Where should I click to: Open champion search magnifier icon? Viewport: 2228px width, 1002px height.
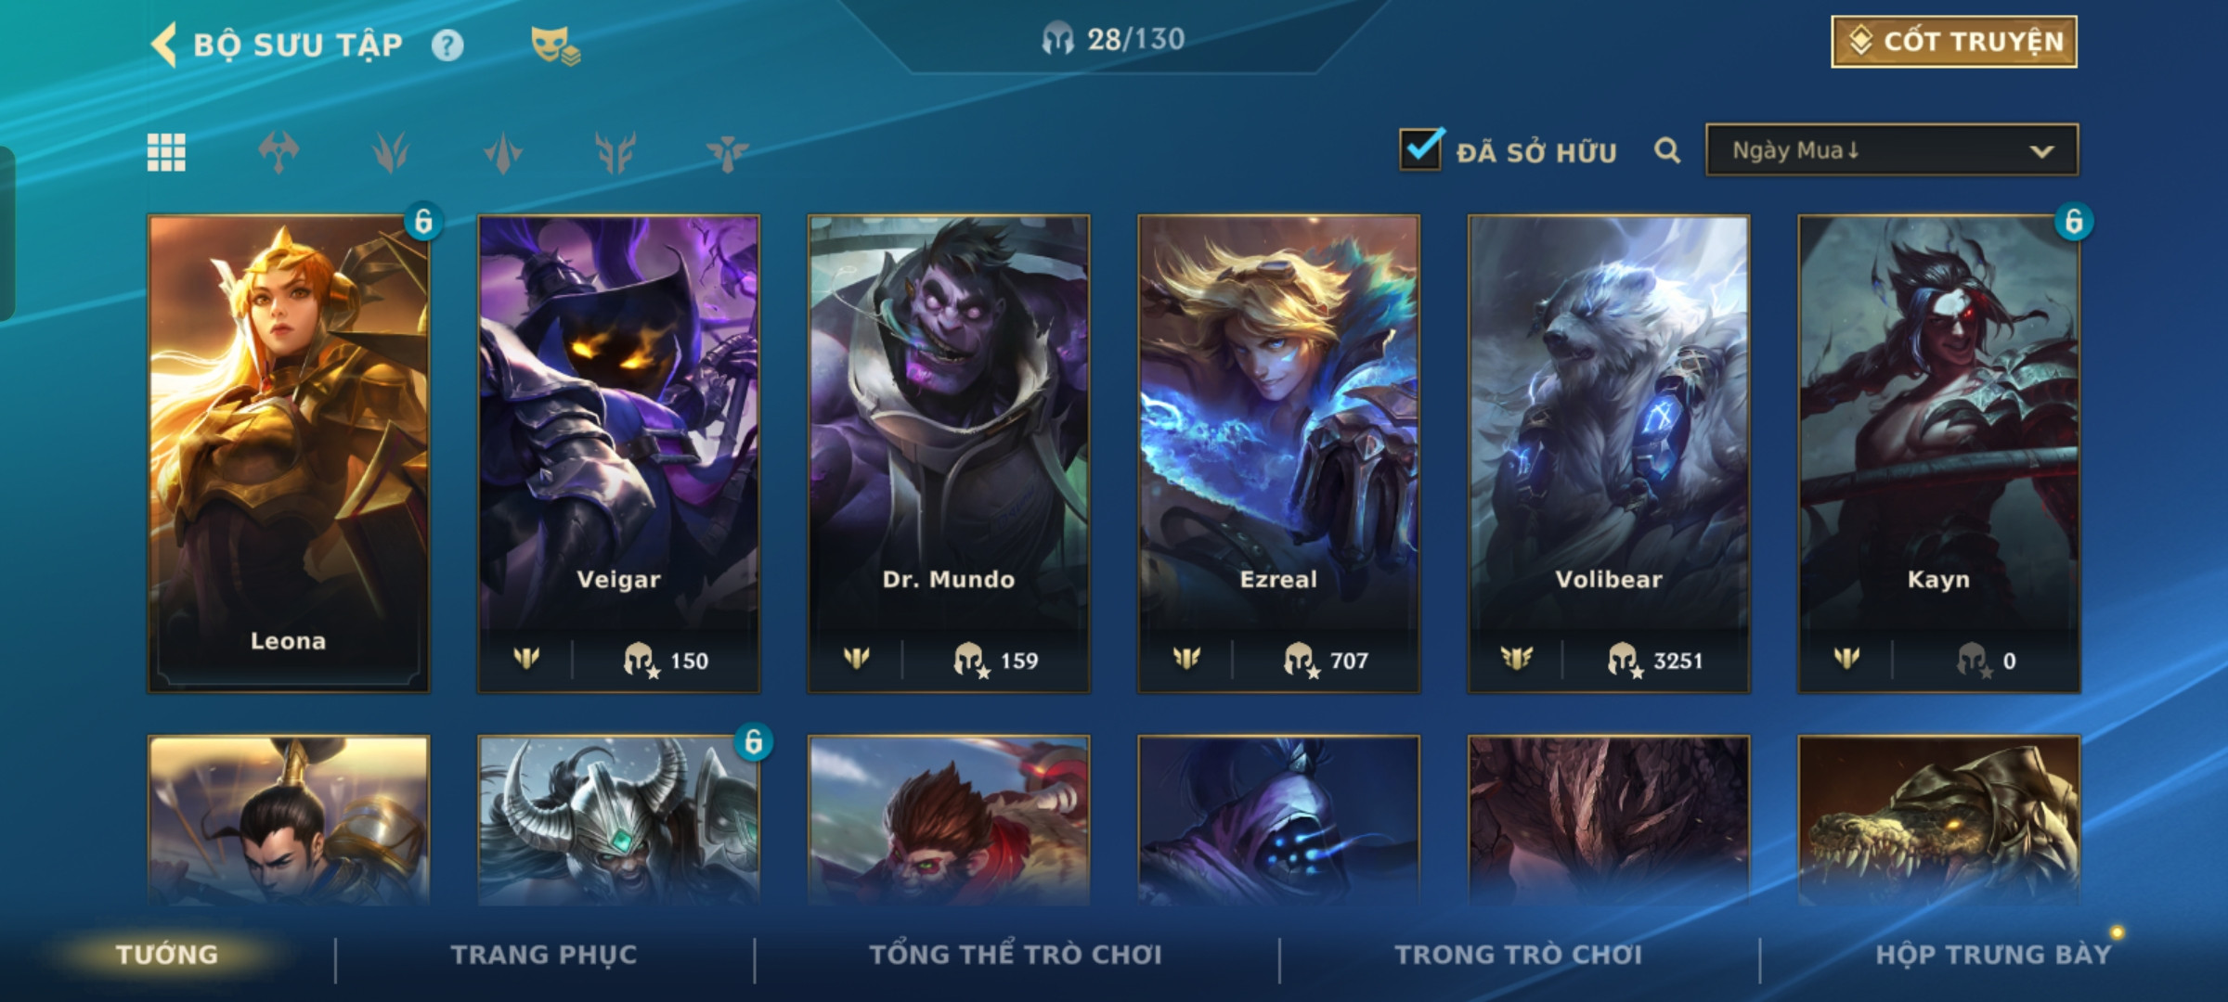click(1667, 150)
